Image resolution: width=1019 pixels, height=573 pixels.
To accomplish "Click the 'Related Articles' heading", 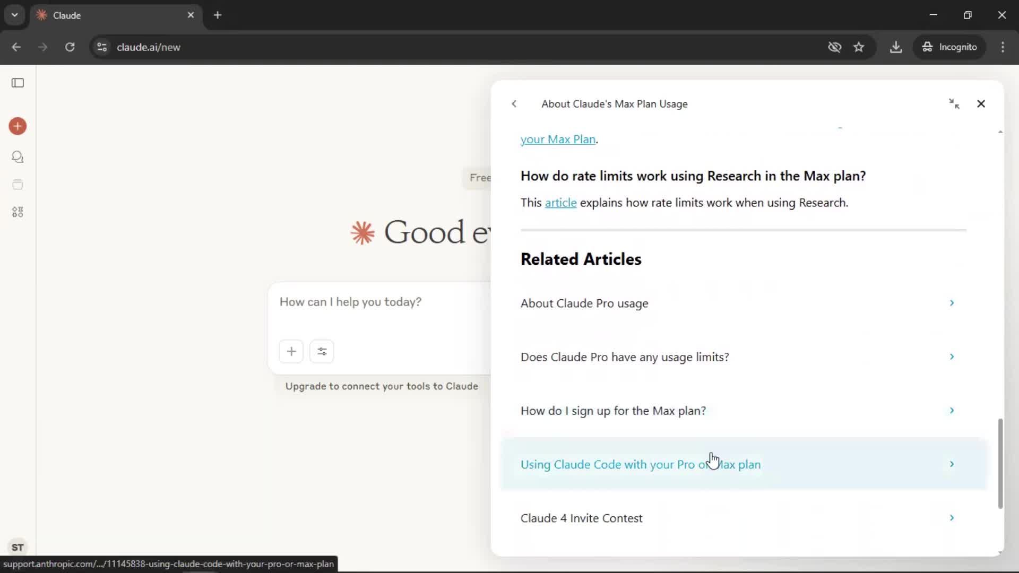I will click(x=581, y=259).
